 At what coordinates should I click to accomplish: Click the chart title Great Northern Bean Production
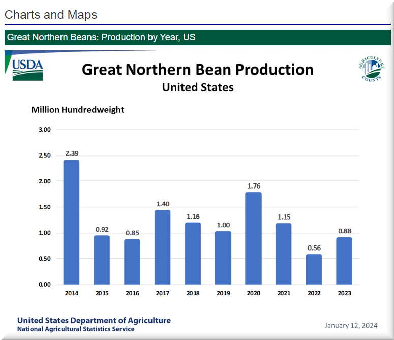click(x=197, y=69)
